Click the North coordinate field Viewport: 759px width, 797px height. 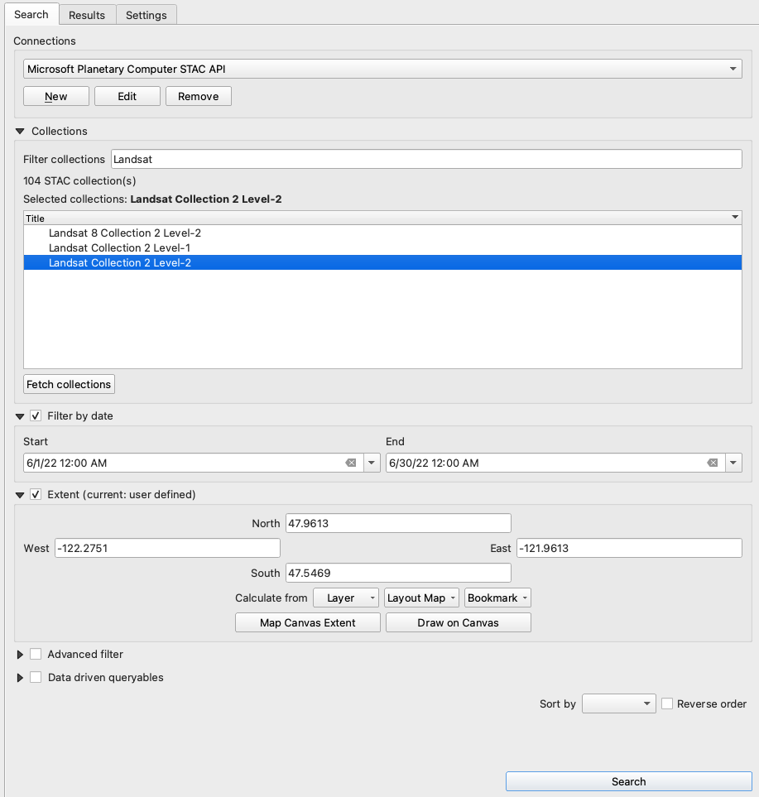coord(398,523)
